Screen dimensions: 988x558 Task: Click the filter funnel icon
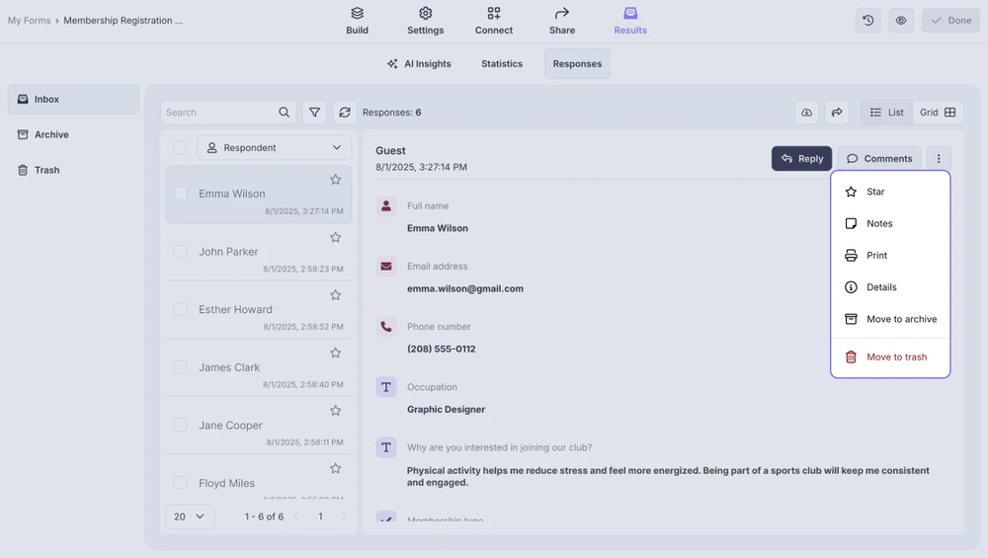[314, 113]
